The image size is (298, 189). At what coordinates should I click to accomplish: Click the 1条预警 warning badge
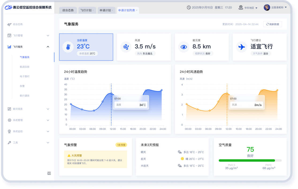coord(121,145)
